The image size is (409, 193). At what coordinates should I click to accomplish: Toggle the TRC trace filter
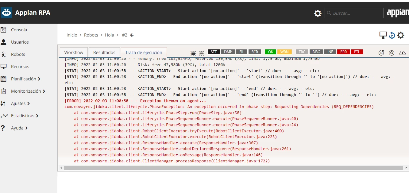click(302, 52)
